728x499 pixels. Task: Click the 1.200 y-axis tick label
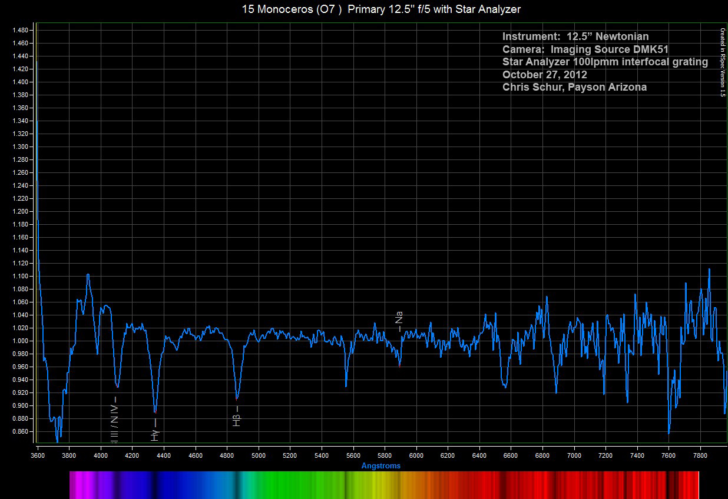point(20,211)
